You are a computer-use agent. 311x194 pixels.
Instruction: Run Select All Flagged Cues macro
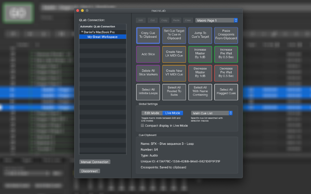(226, 92)
